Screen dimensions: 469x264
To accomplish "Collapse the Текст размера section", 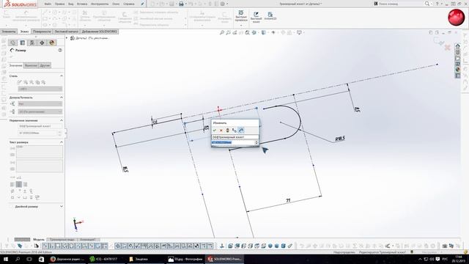I will click(x=62, y=142).
